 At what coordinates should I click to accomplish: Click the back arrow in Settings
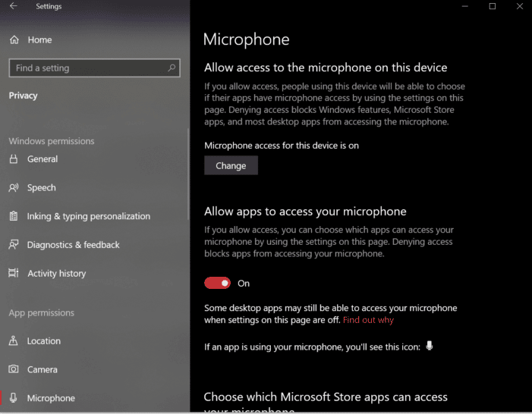point(13,7)
